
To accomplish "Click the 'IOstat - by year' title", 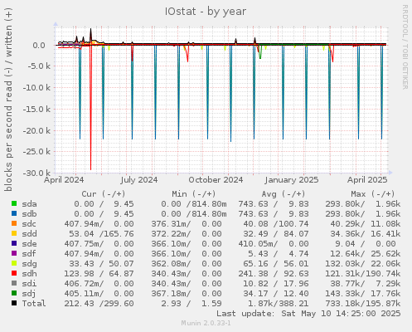I will click(x=206, y=12).
